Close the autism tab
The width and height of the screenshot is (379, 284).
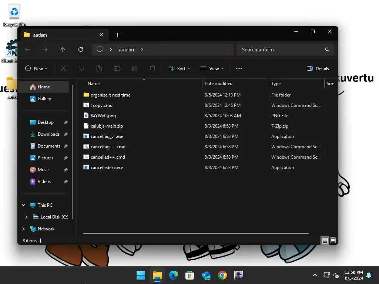click(101, 35)
